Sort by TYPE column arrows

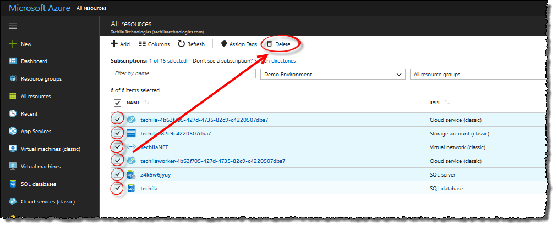click(447, 103)
